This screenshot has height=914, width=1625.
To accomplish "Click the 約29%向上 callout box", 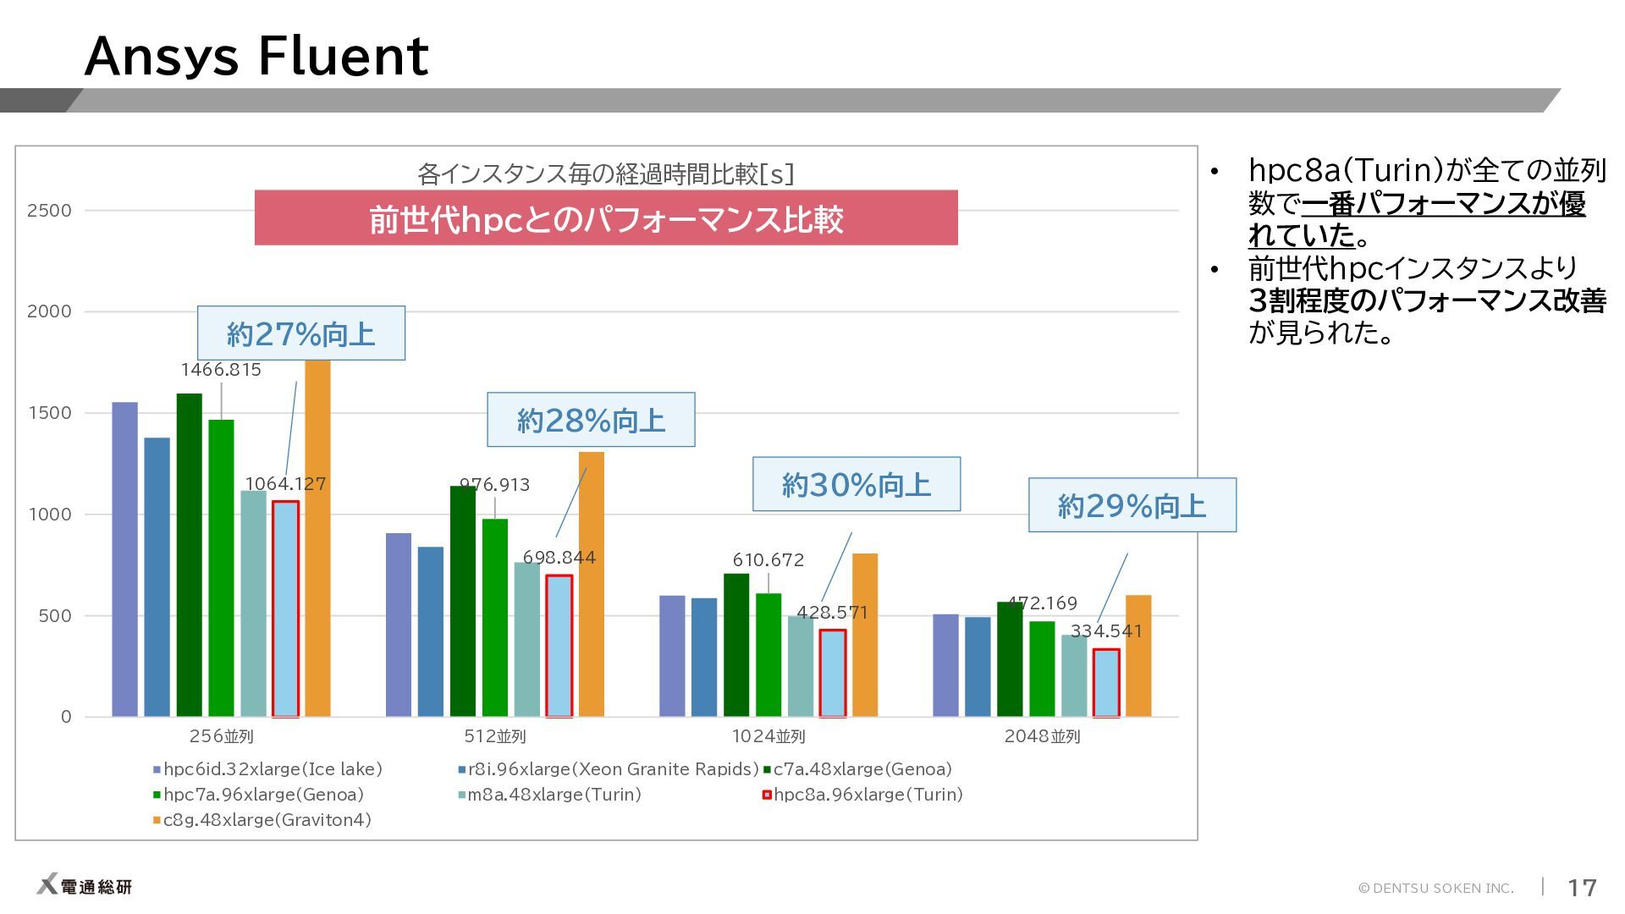I will click(1132, 505).
